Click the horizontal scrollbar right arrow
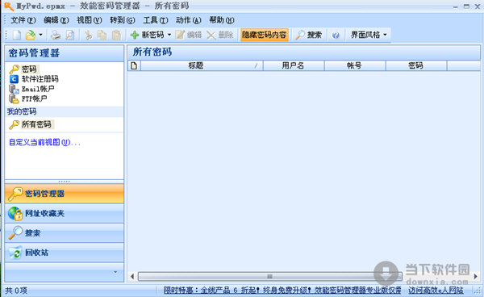Image resolution: width=484 pixels, height=297 pixels. [476, 276]
